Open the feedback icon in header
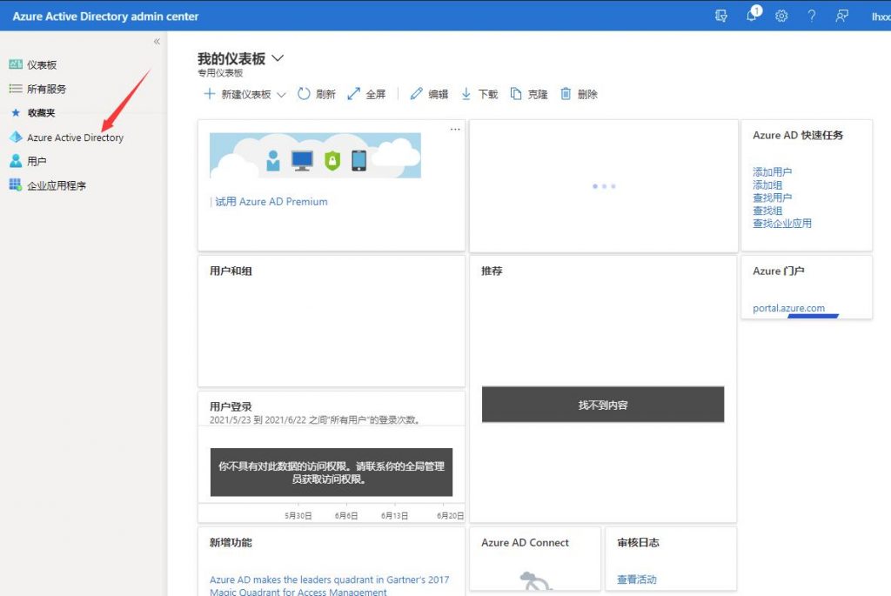This screenshot has height=596, width=891. [x=841, y=16]
